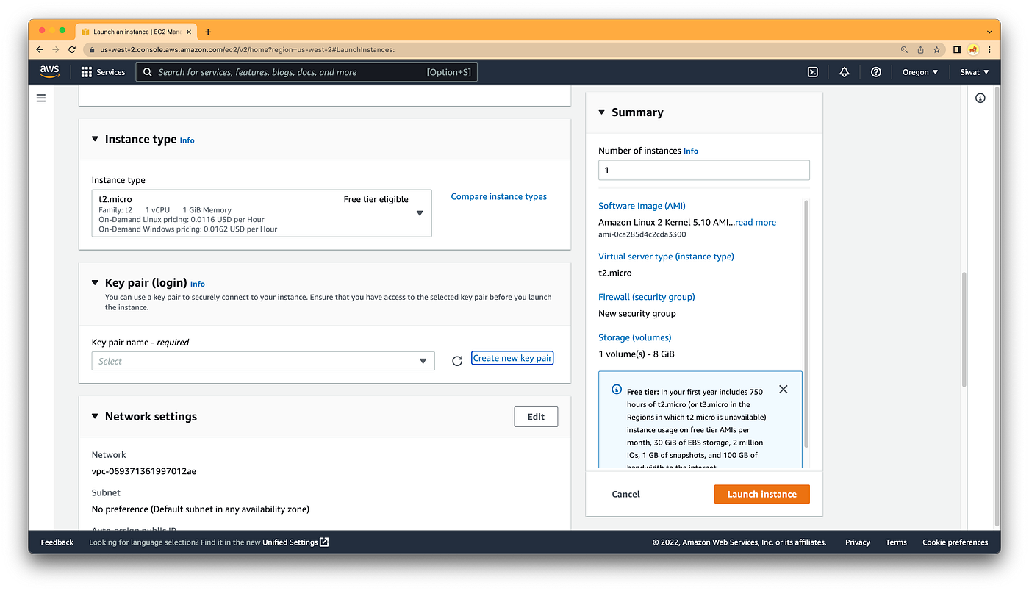This screenshot has height=591, width=1029.
Task: Open the Key pair name Select dropdown
Action: 263,361
